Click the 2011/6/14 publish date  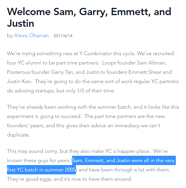coord(63,36)
